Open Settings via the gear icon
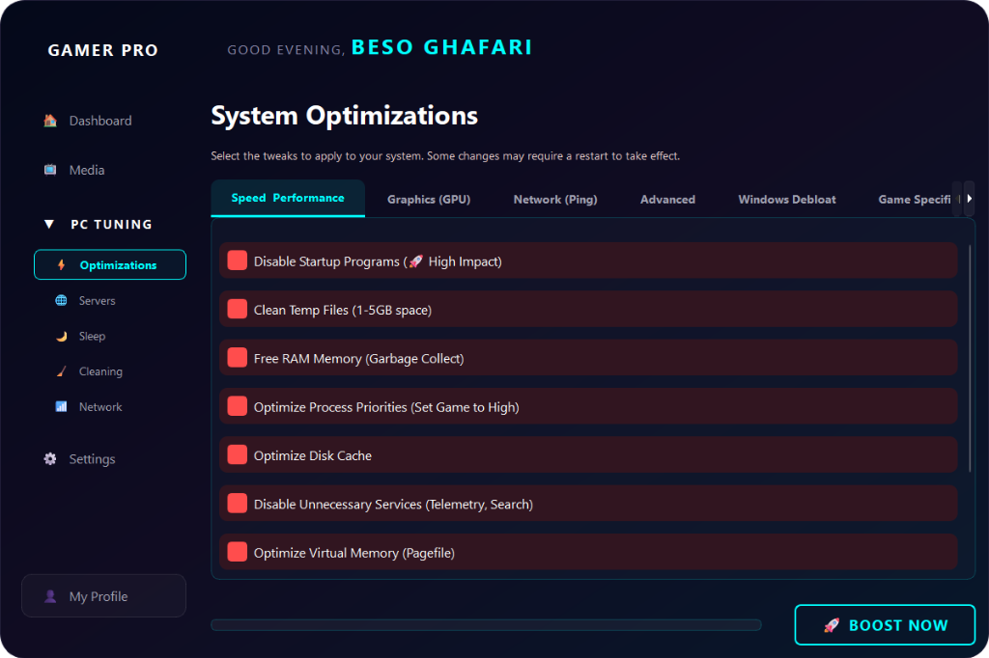Viewport: 989px width, 658px height. pos(50,459)
